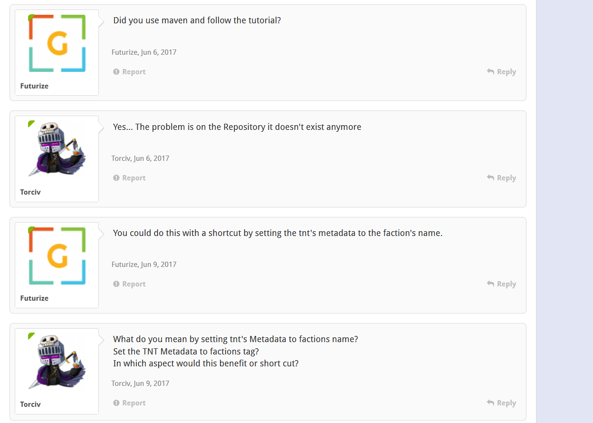The height and width of the screenshot is (423, 593).
Task: Click Futurize's avatar in the maven post
Action: point(57,43)
